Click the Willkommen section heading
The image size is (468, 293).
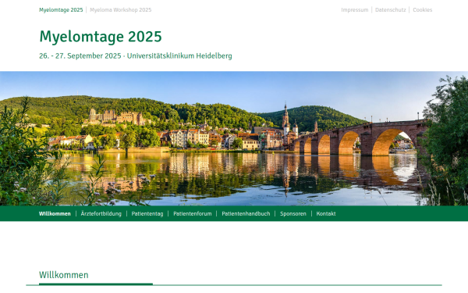click(x=64, y=275)
